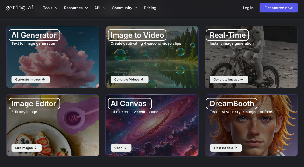Click the Edit Images button
The height and width of the screenshot is (167, 304).
26,148
